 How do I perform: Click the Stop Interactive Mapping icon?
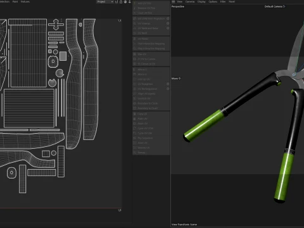[134, 49]
